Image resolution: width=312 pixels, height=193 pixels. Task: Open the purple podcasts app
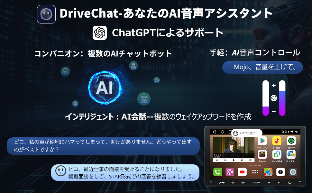point(230,172)
